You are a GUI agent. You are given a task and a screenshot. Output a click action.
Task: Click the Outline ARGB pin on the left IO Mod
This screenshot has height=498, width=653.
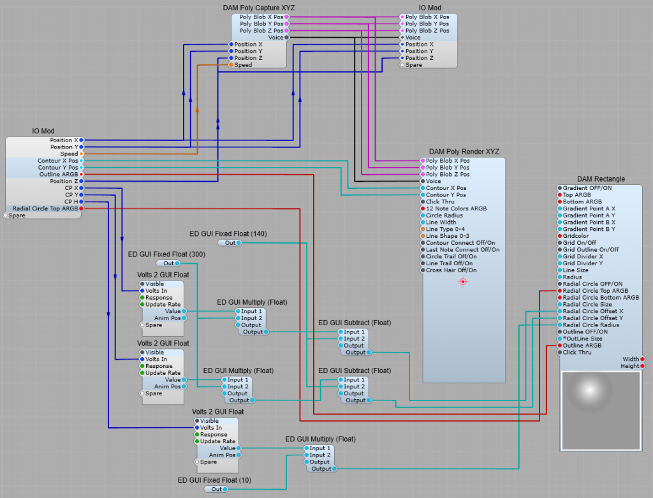click(x=81, y=174)
